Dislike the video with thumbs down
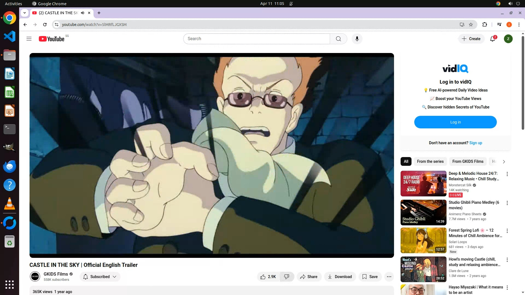The image size is (525, 295). pos(287,277)
